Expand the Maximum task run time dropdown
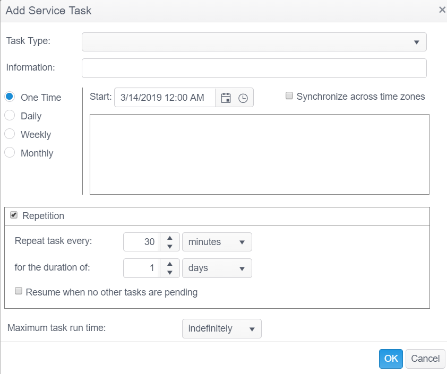The height and width of the screenshot is (374, 447). [x=221, y=329]
